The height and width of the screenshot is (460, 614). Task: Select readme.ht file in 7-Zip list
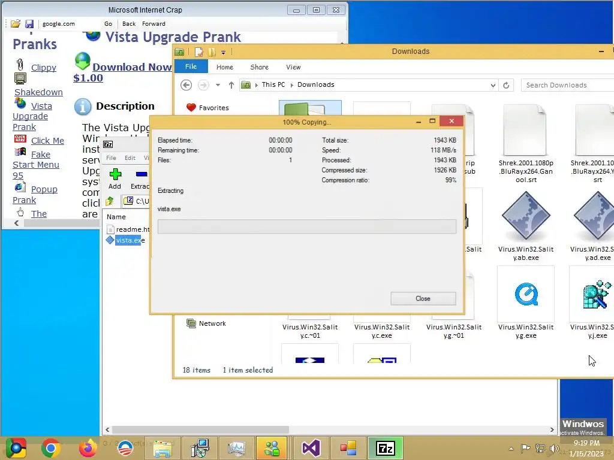(128, 229)
